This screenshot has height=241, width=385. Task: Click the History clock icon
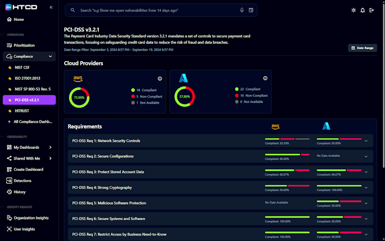point(9,192)
